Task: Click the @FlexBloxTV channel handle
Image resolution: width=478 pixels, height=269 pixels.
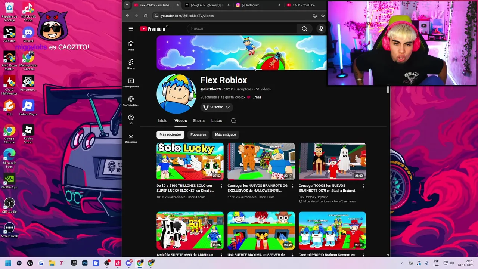Action: [x=211, y=89]
